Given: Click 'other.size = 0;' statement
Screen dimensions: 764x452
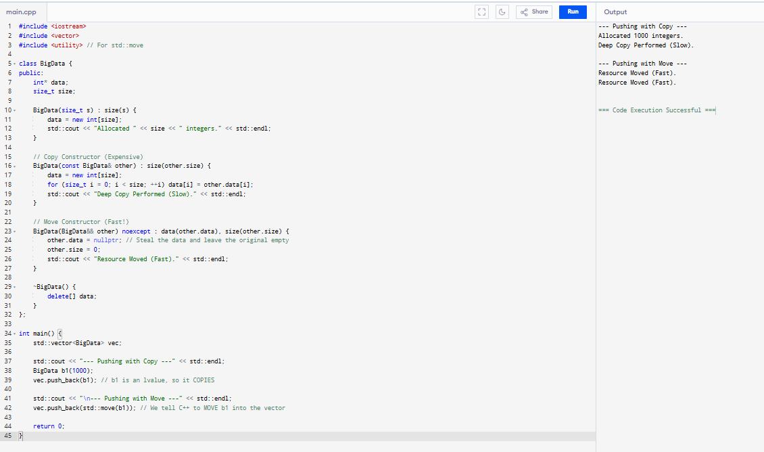Looking at the screenshot, I should (x=74, y=250).
